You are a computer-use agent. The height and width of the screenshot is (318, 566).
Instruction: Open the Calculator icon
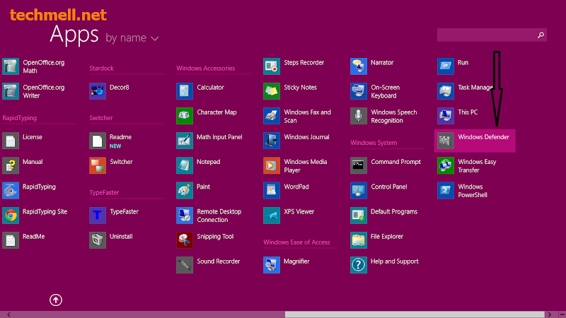pyautogui.click(x=185, y=91)
